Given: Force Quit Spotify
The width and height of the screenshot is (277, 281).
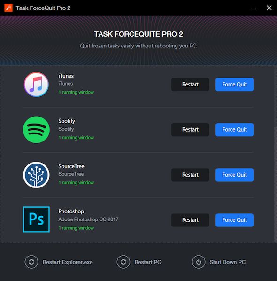Looking at the screenshot, I should [x=235, y=130].
